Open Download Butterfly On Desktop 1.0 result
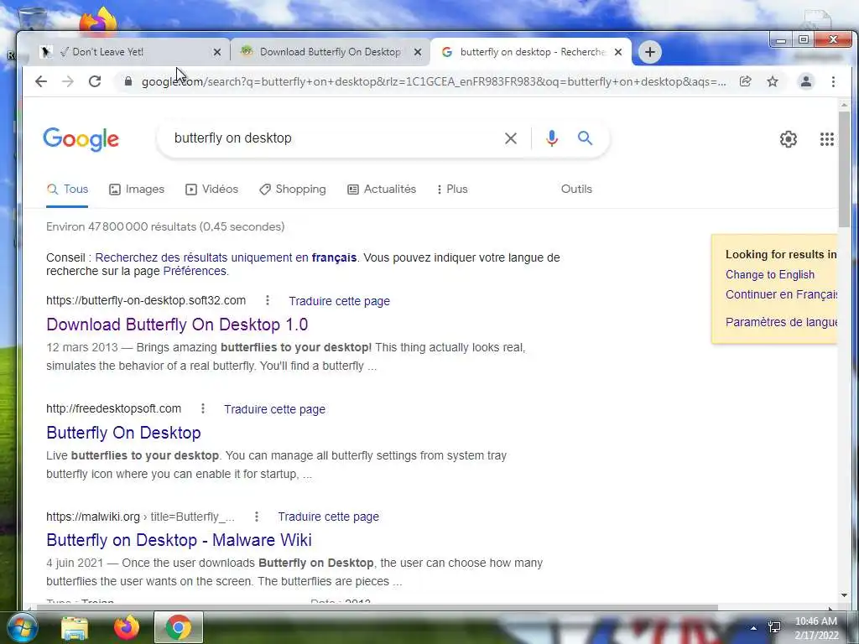The height and width of the screenshot is (644, 859). click(x=177, y=325)
